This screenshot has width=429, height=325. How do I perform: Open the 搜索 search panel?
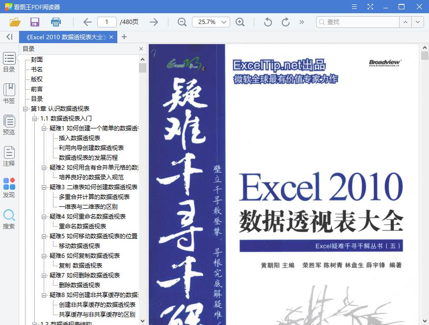9,219
